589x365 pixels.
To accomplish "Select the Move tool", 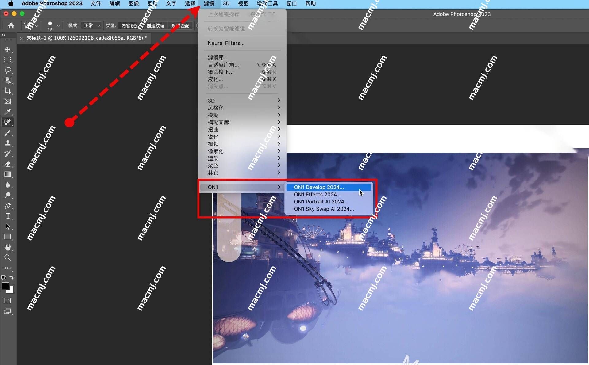I will pos(8,49).
